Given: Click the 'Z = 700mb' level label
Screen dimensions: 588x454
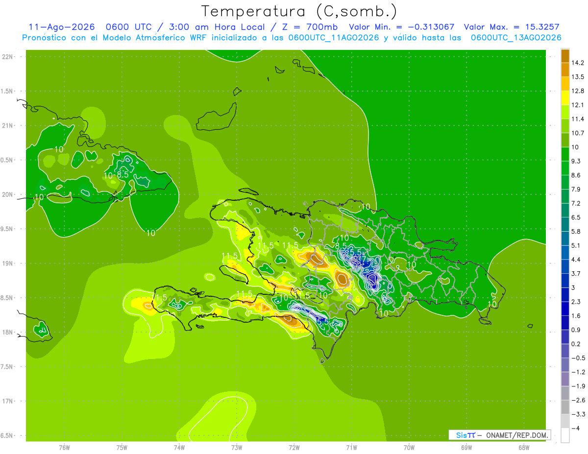Looking at the screenshot, I should pos(308,27).
